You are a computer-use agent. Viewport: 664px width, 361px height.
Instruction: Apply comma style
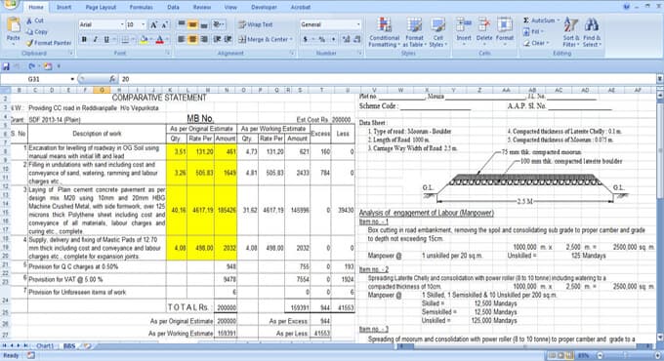pyautogui.click(x=333, y=39)
